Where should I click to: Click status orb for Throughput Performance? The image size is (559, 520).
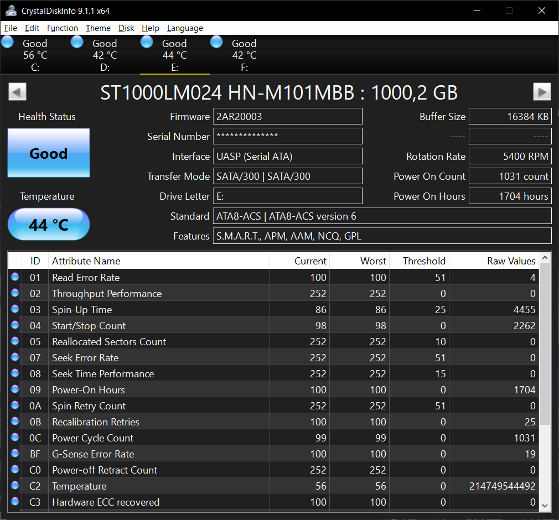pyautogui.click(x=15, y=293)
